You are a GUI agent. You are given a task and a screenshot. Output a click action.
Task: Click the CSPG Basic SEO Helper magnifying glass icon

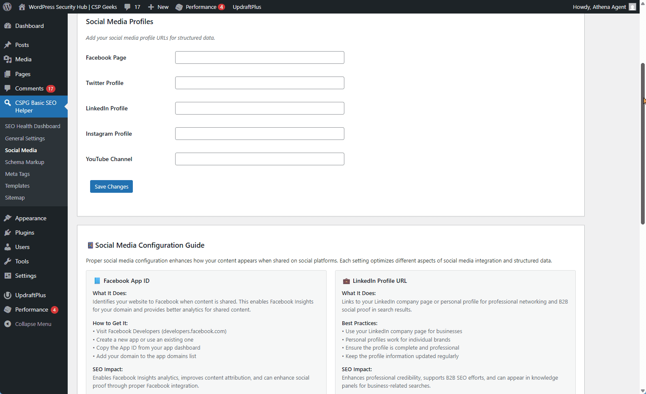coord(8,102)
